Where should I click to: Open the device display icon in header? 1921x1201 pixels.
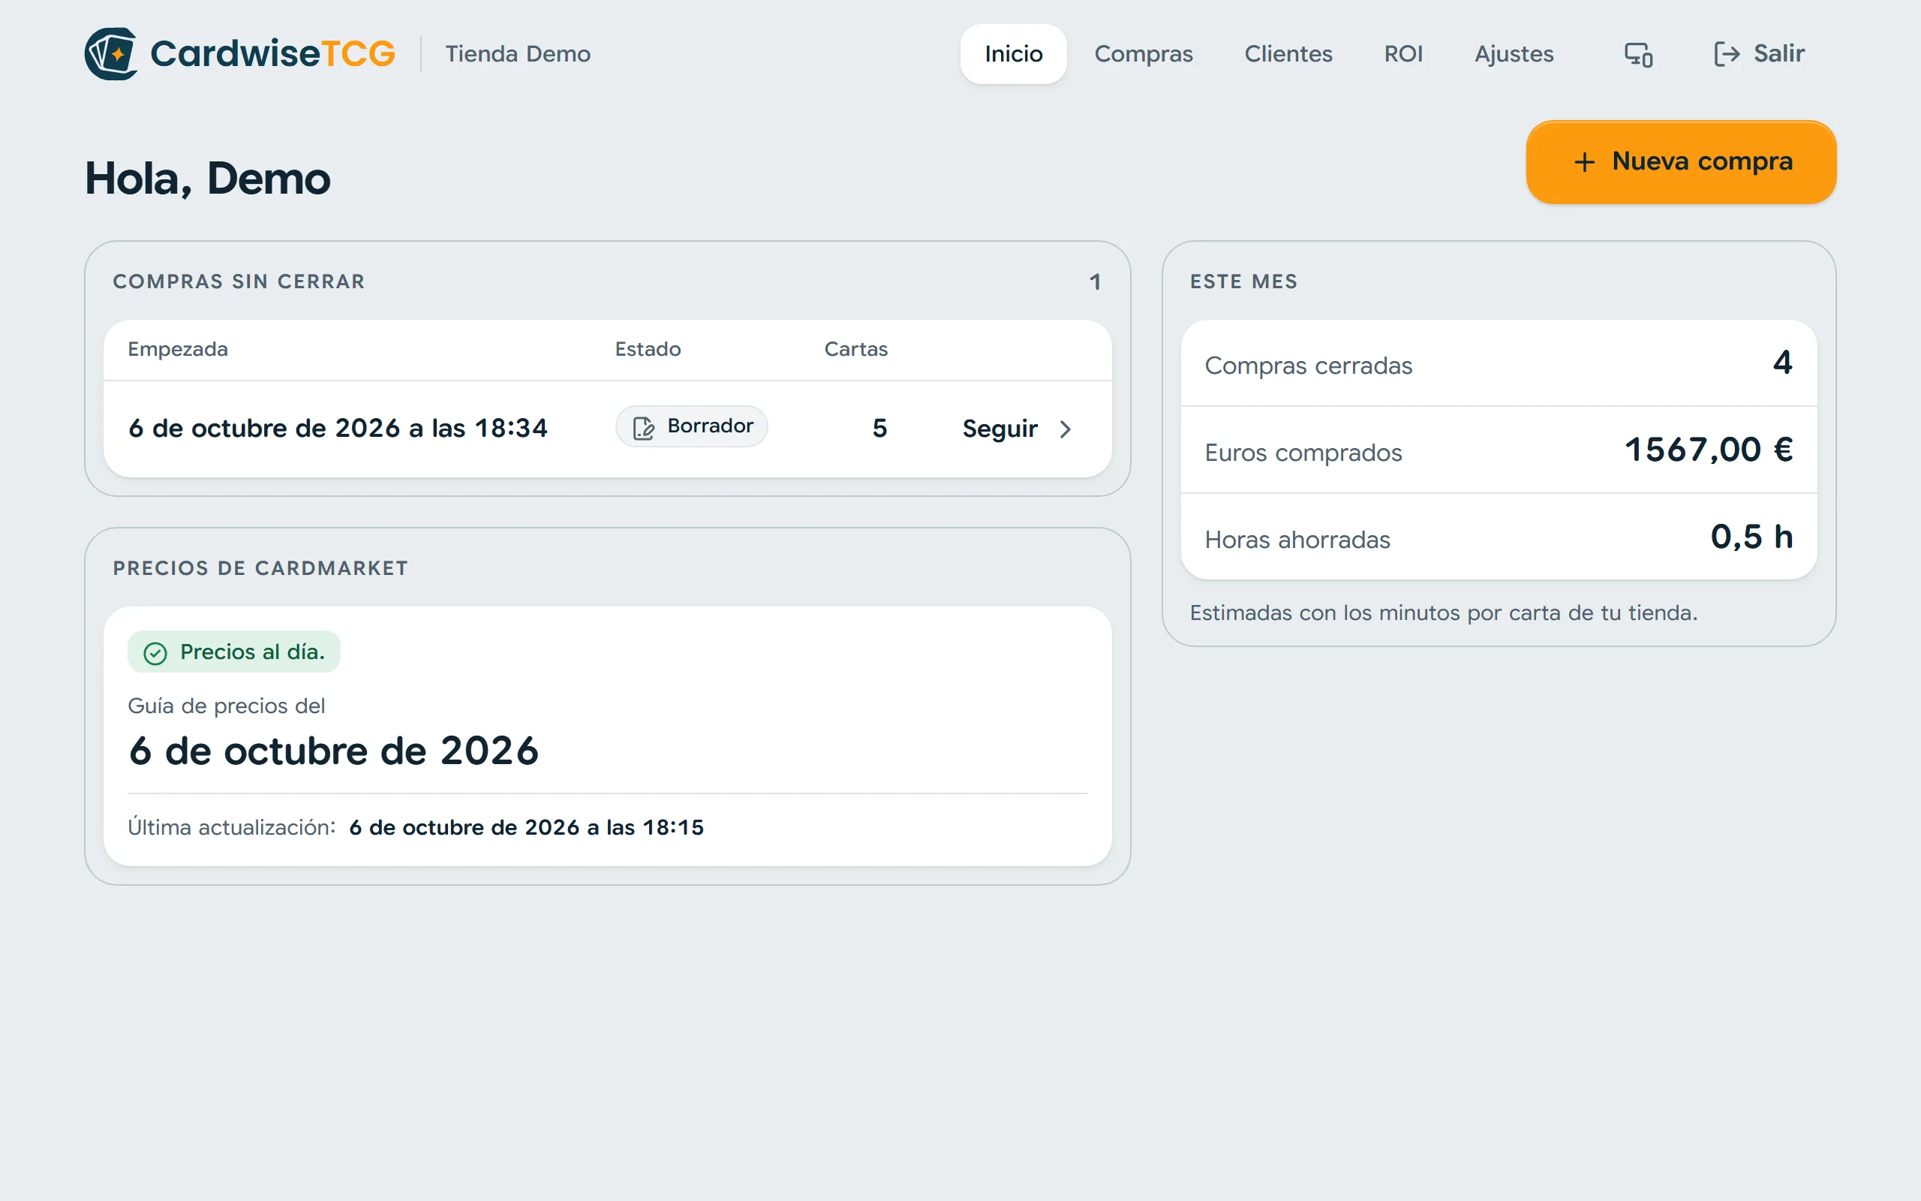(1638, 54)
